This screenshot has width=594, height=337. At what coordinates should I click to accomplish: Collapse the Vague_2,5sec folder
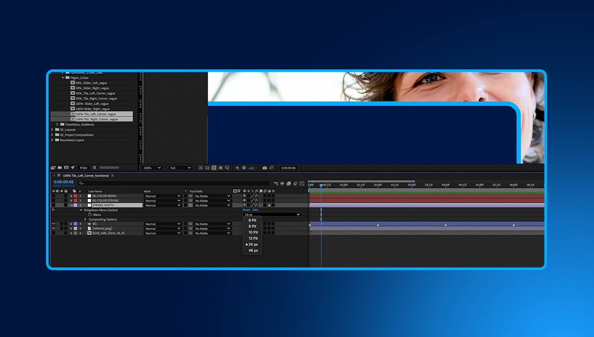tap(63, 78)
